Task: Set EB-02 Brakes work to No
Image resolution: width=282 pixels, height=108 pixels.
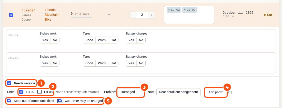Action: click(x=55, y=40)
